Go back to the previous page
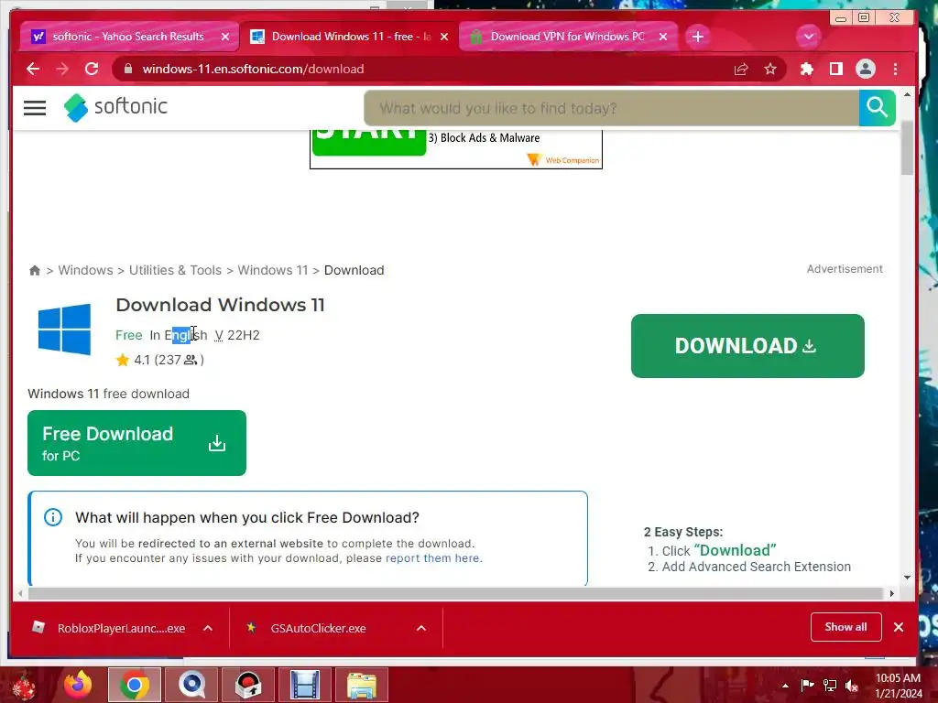This screenshot has width=938, height=703. pos(33,69)
